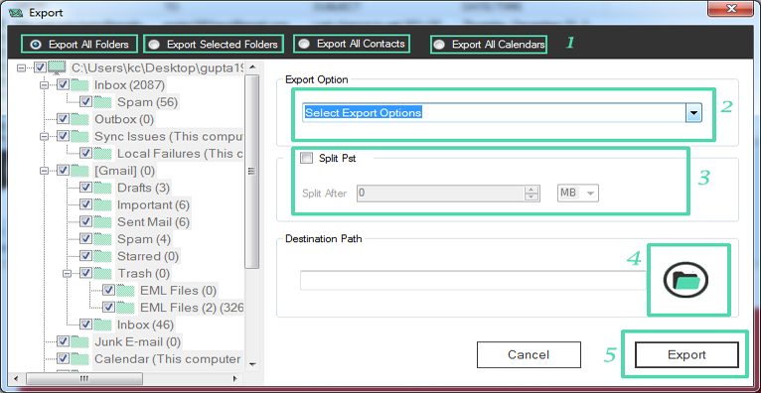
Task: Click the Export window title icon
Action: pyautogui.click(x=17, y=13)
